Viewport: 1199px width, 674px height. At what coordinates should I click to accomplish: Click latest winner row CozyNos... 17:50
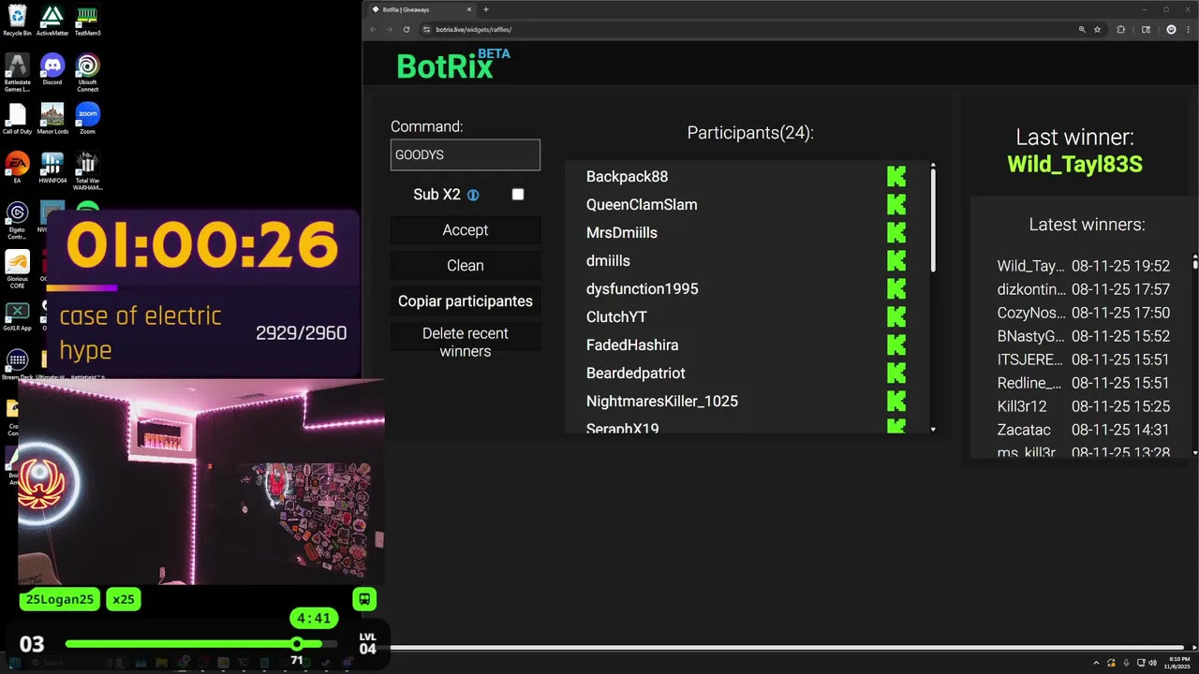point(1084,313)
